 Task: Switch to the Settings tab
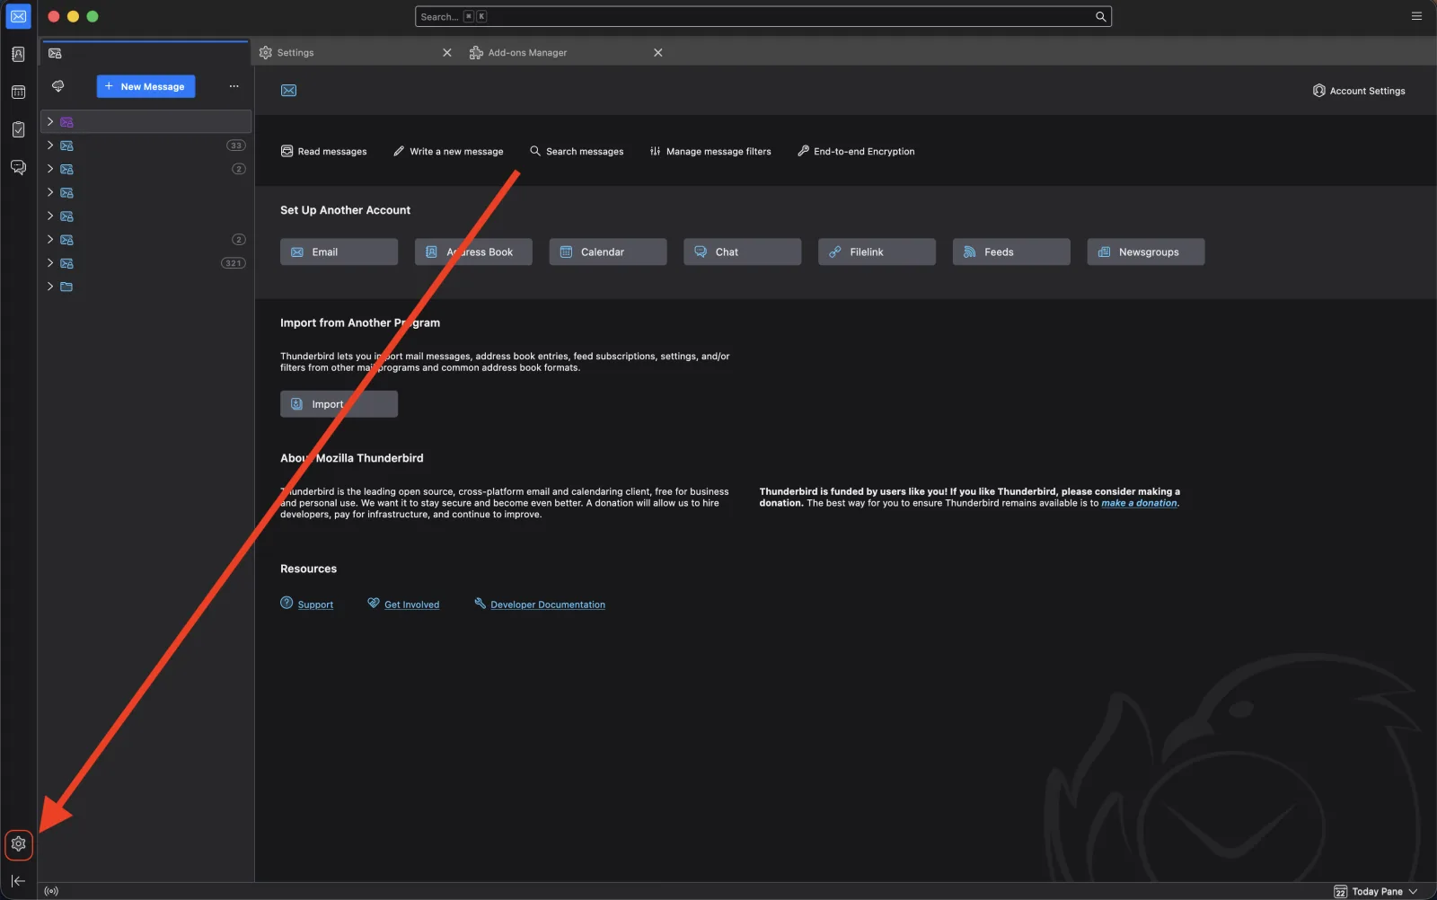(x=357, y=52)
